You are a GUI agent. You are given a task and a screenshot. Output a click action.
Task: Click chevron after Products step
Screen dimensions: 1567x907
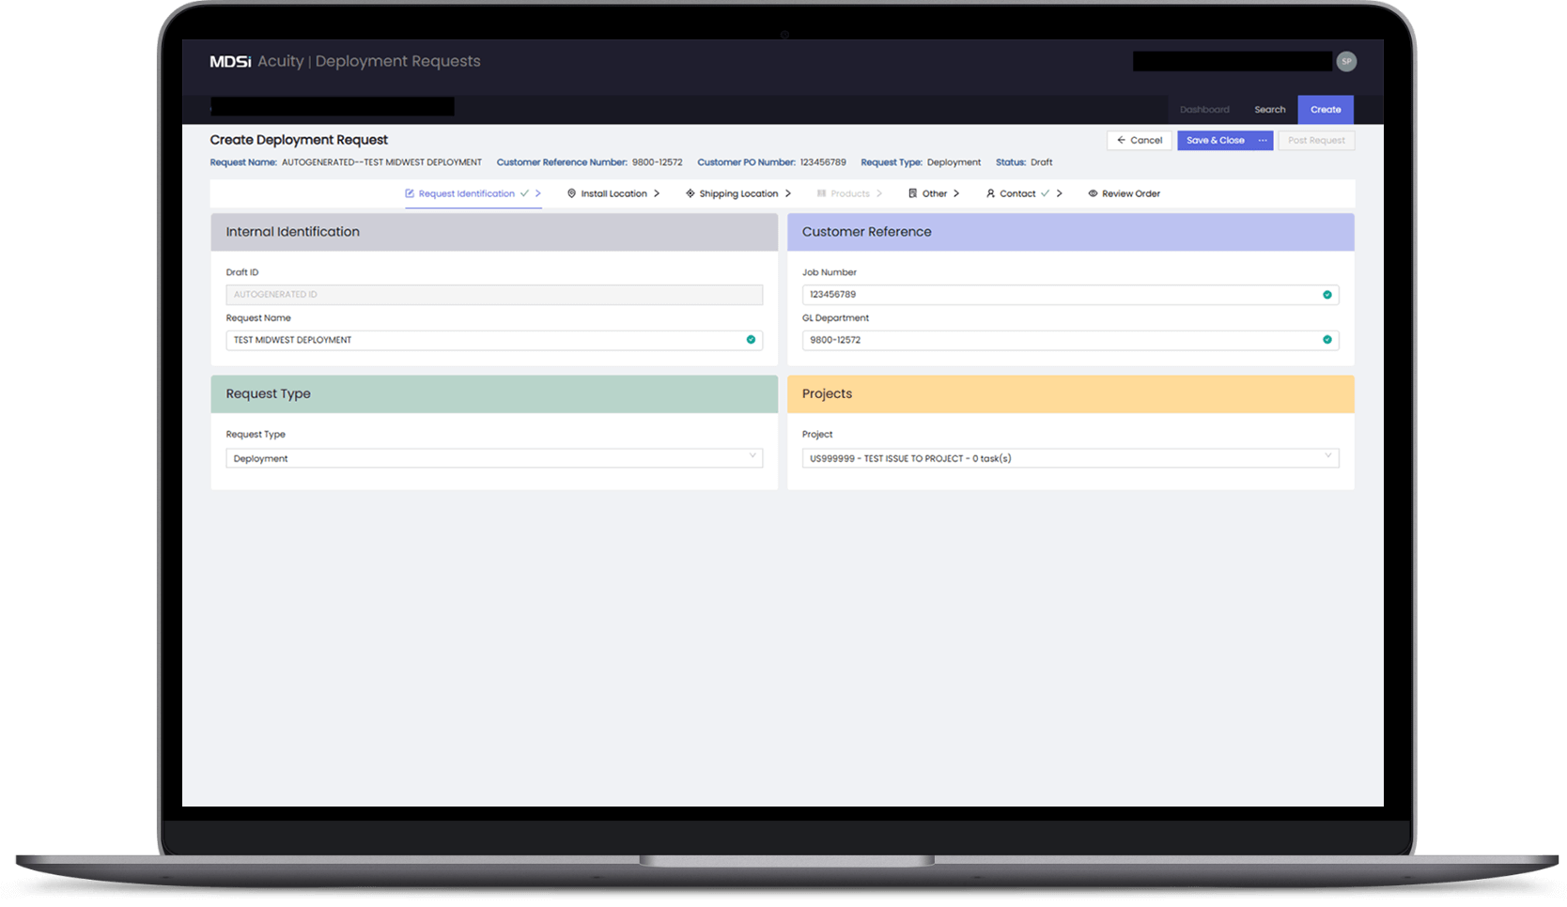click(x=879, y=193)
